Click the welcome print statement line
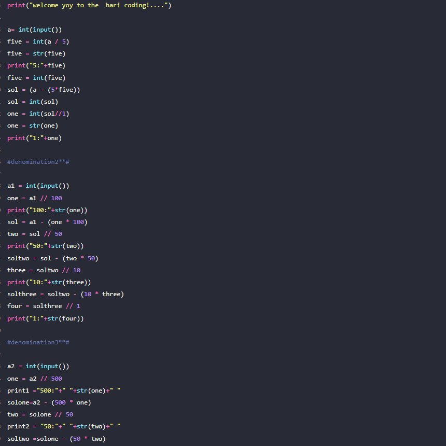Screen dimensions: 446x446 (89, 5)
